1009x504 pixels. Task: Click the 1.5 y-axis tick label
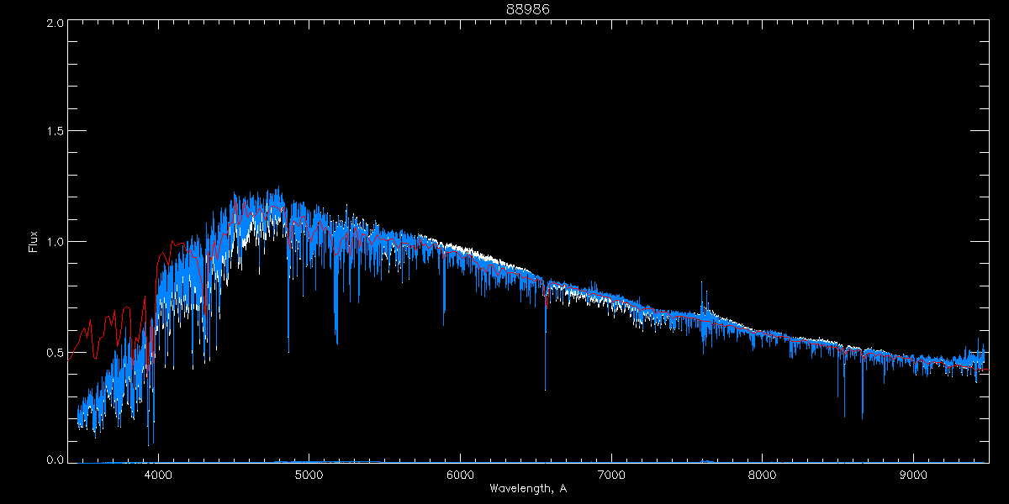pyautogui.click(x=52, y=132)
